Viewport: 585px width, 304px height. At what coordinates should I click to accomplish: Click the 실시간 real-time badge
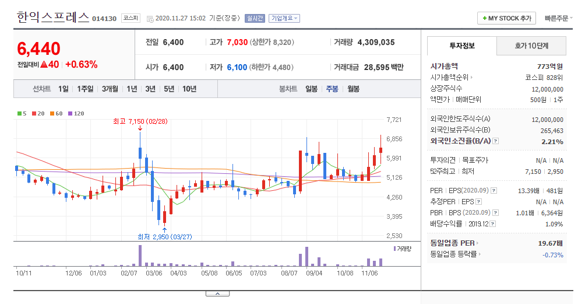tap(255, 18)
